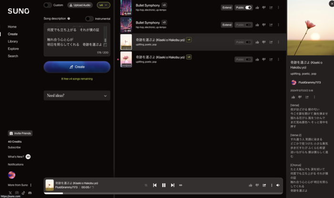Go to Library in the sidebar
The image size is (334, 198).
pyautogui.click(x=13, y=42)
